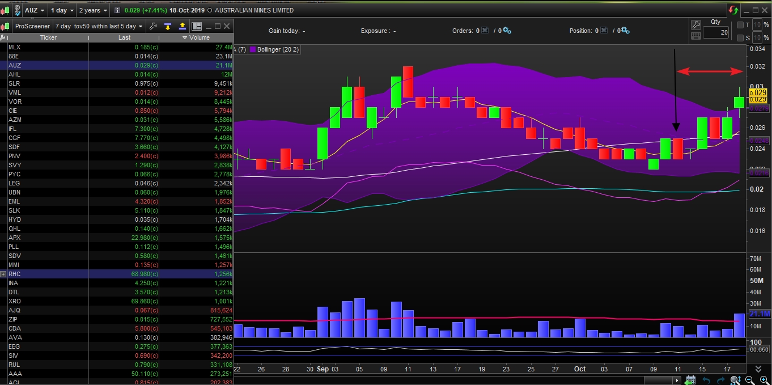Zoom out with the minus magnifier
Image resolution: width=772 pixels, height=385 pixels.
[x=750, y=380]
